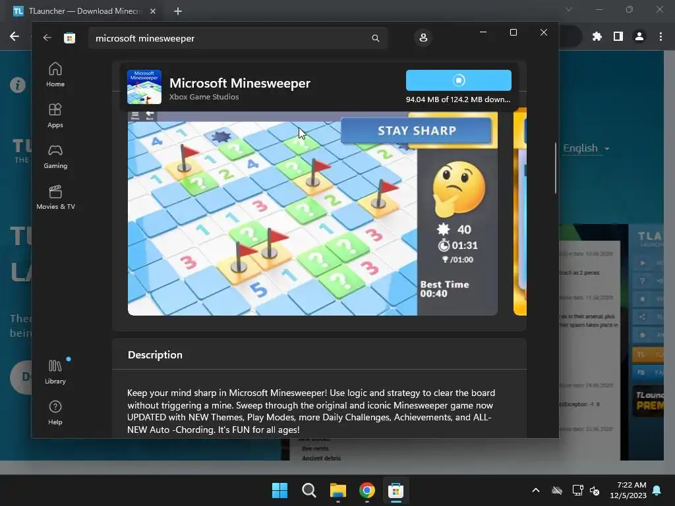Open the clock and date flyout
Viewport: 675px width, 506px height.
pyautogui.click(x=628, y=490)
